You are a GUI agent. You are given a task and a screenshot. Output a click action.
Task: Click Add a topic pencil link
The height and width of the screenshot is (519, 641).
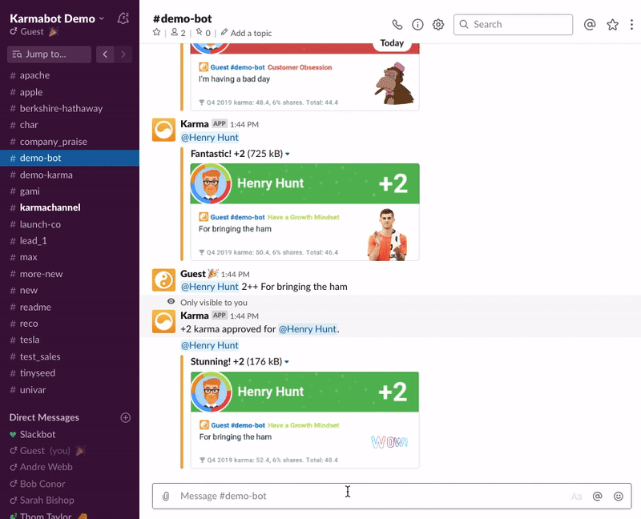tap(247, 33)
